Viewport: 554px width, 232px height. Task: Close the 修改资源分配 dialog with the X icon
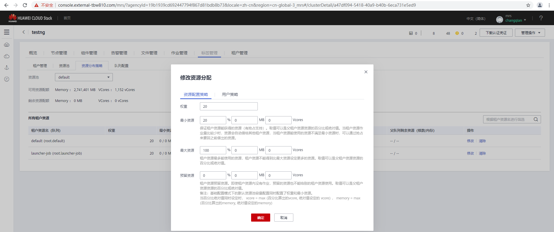(366, 72)
